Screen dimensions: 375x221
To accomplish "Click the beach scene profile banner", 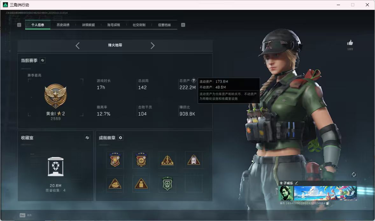I will coord(325,193).
